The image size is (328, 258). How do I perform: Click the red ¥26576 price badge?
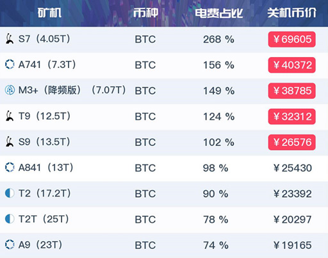pyautogui.click(x=292, y=142)
